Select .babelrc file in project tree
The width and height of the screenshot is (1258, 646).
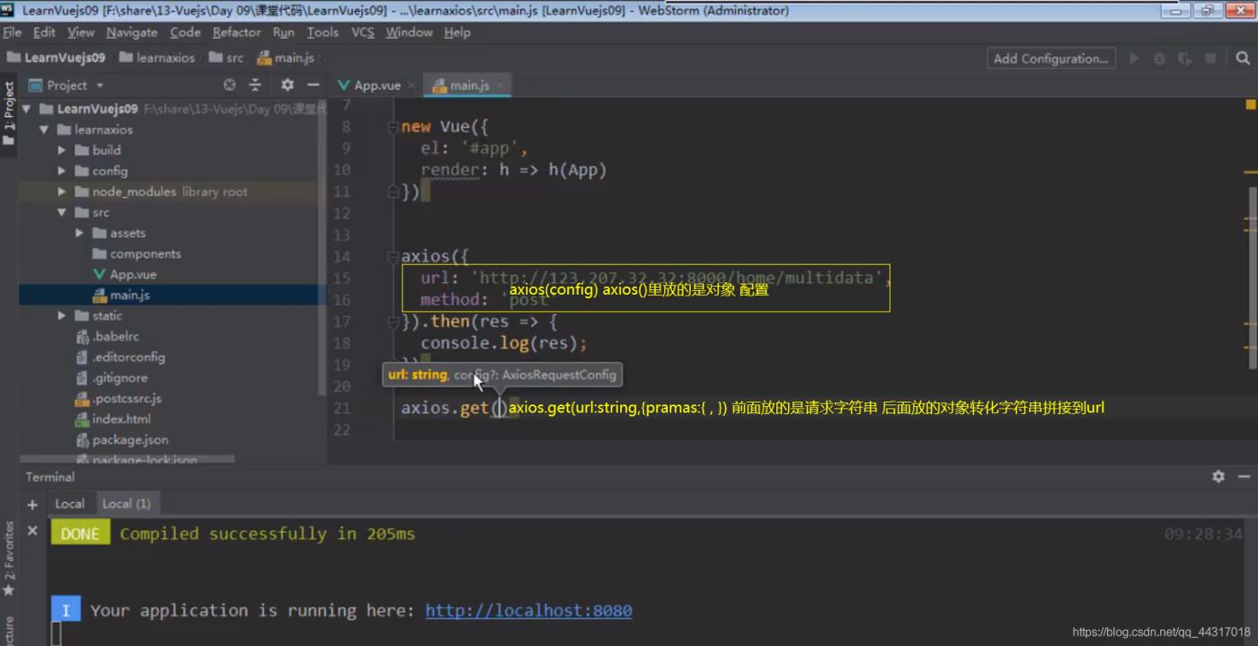click(x=108, y=336)
